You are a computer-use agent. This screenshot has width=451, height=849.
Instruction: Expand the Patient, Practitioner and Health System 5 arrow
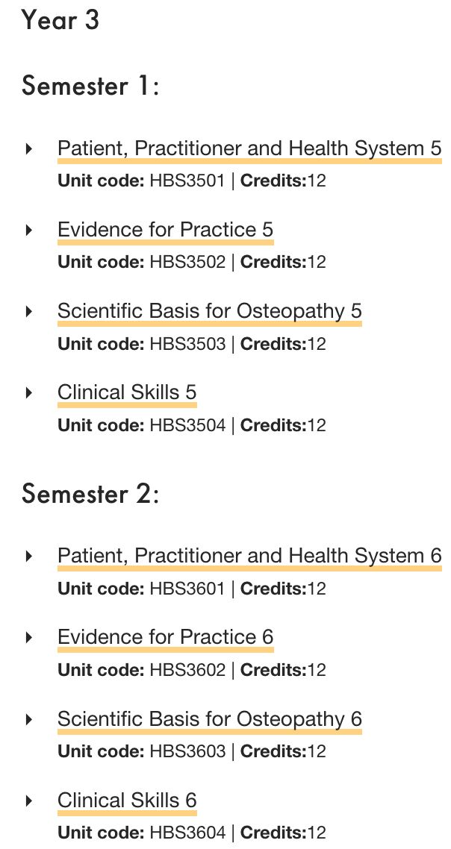(x=29, y=148)
